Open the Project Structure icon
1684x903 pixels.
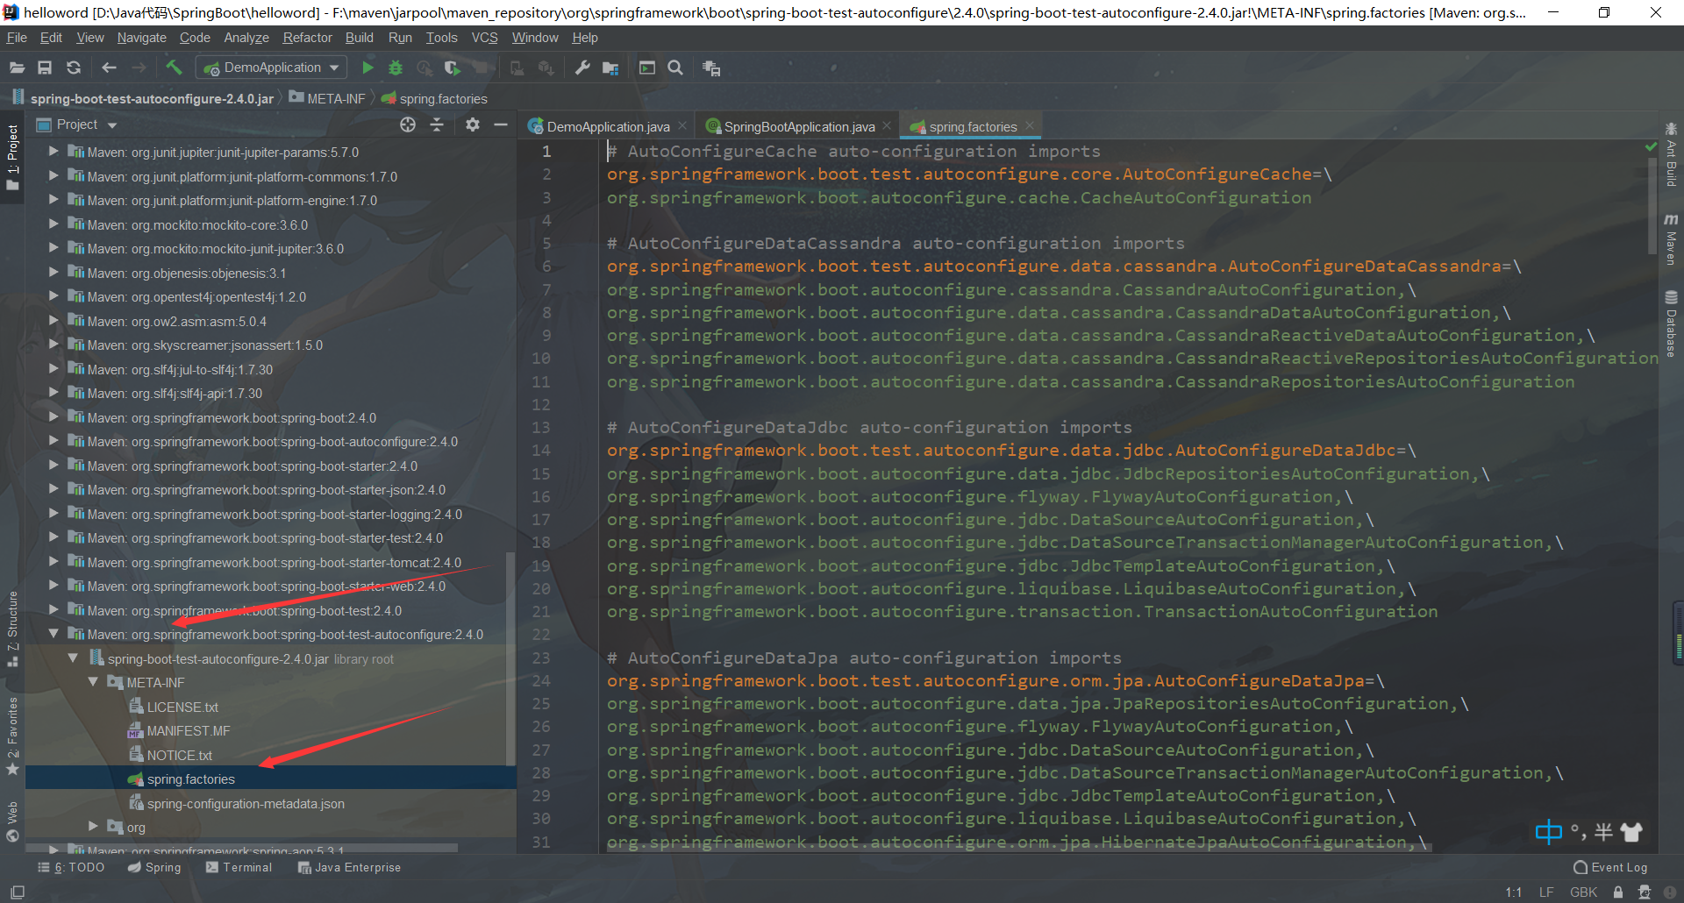tap(610, 68)
